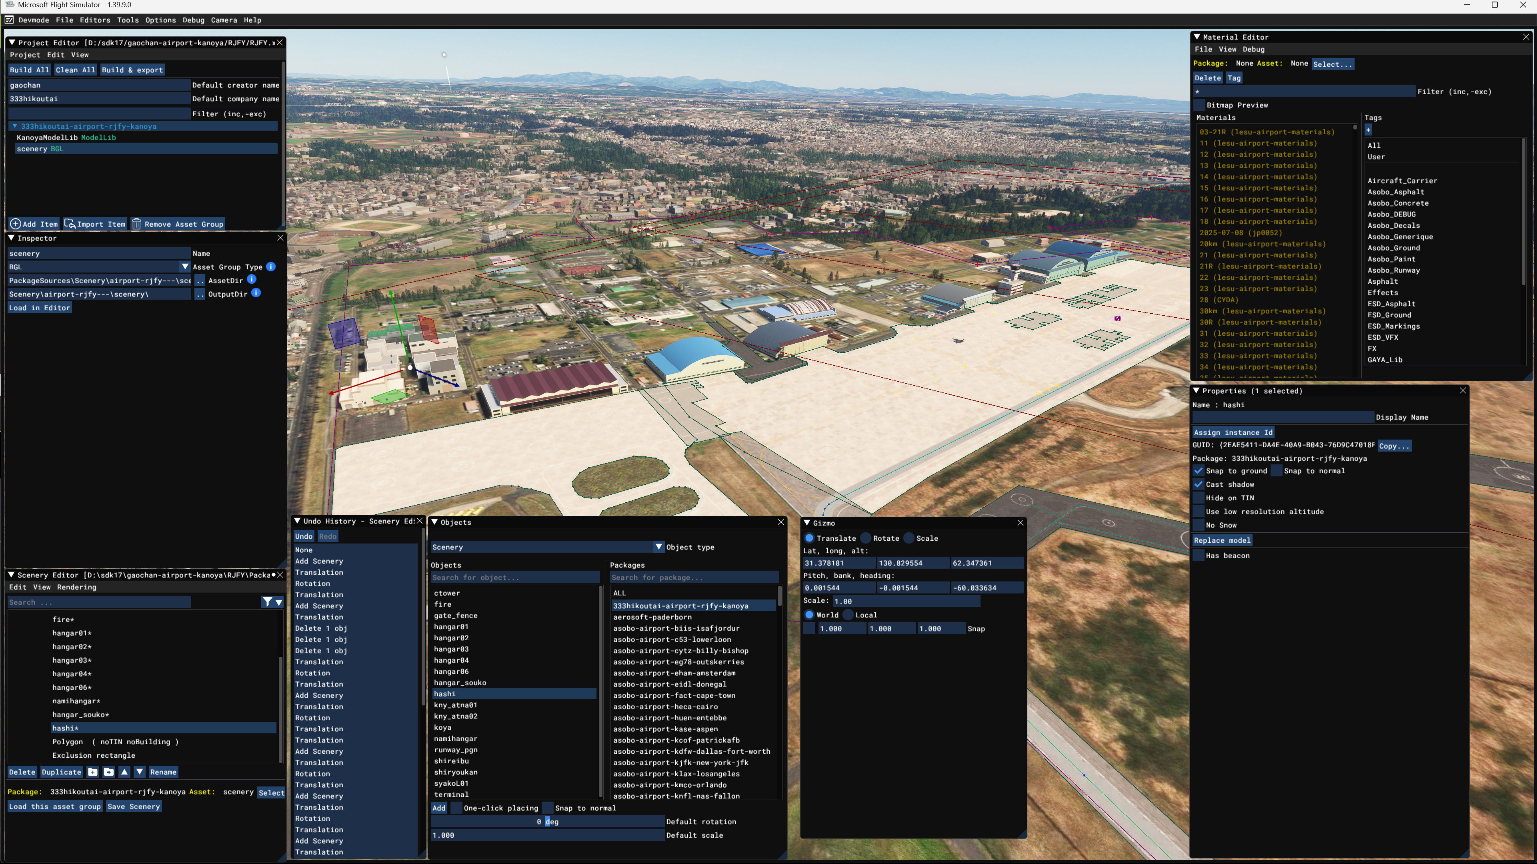Click the OutputDir info icon
The height and width of the screenshot is (864, 1537).
point(256,293)
